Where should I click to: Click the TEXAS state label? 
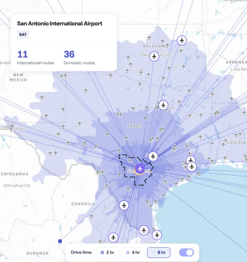[x=134, y=126]
